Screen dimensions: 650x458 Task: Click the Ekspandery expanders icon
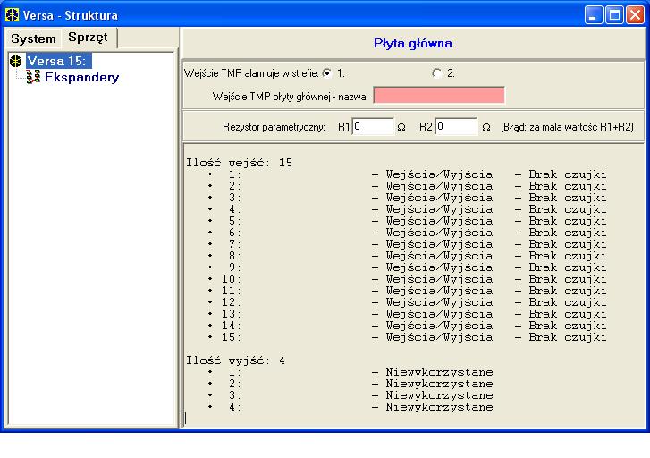(x=33, y=77)
